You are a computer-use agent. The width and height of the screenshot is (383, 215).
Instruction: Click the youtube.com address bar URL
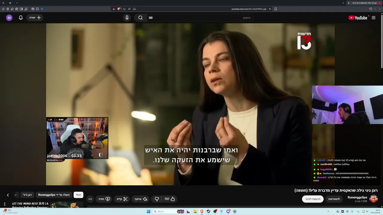(x=249, y=9)
